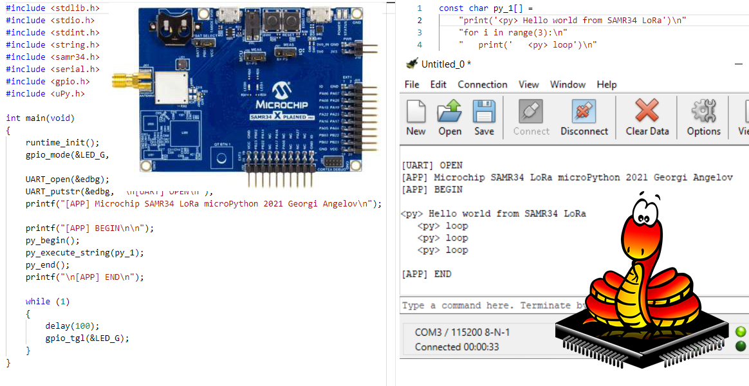Click the 'Connected 00:00:33' status text

point(457,347)
